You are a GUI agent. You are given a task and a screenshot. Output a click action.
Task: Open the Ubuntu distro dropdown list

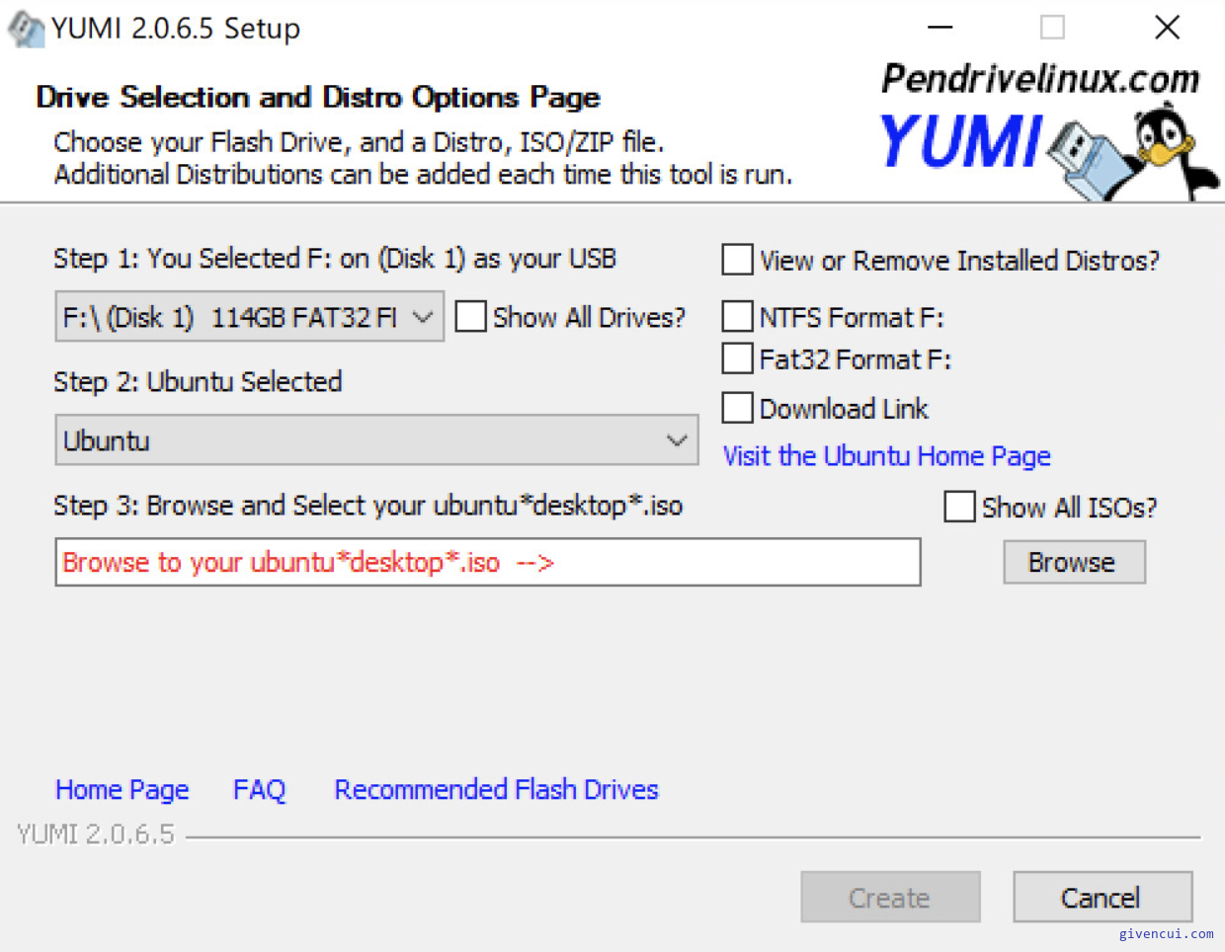pos(376,440)
